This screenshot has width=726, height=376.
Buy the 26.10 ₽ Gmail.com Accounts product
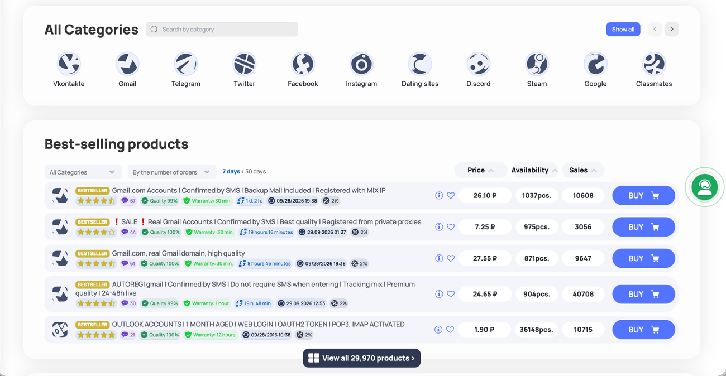[643, 196]
